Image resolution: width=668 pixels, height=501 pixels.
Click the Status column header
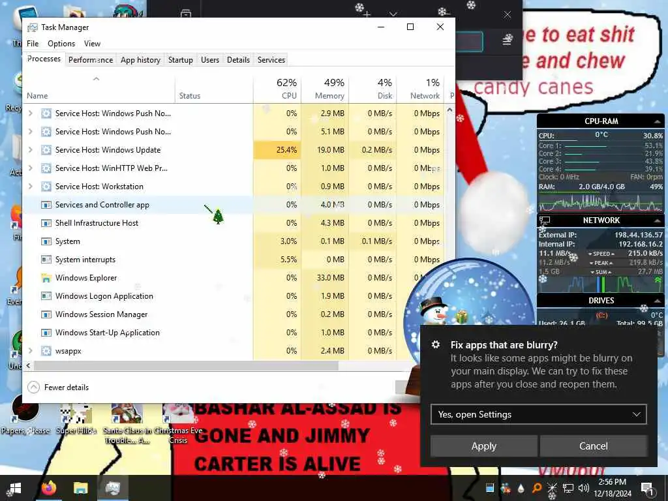pos(214,89)
